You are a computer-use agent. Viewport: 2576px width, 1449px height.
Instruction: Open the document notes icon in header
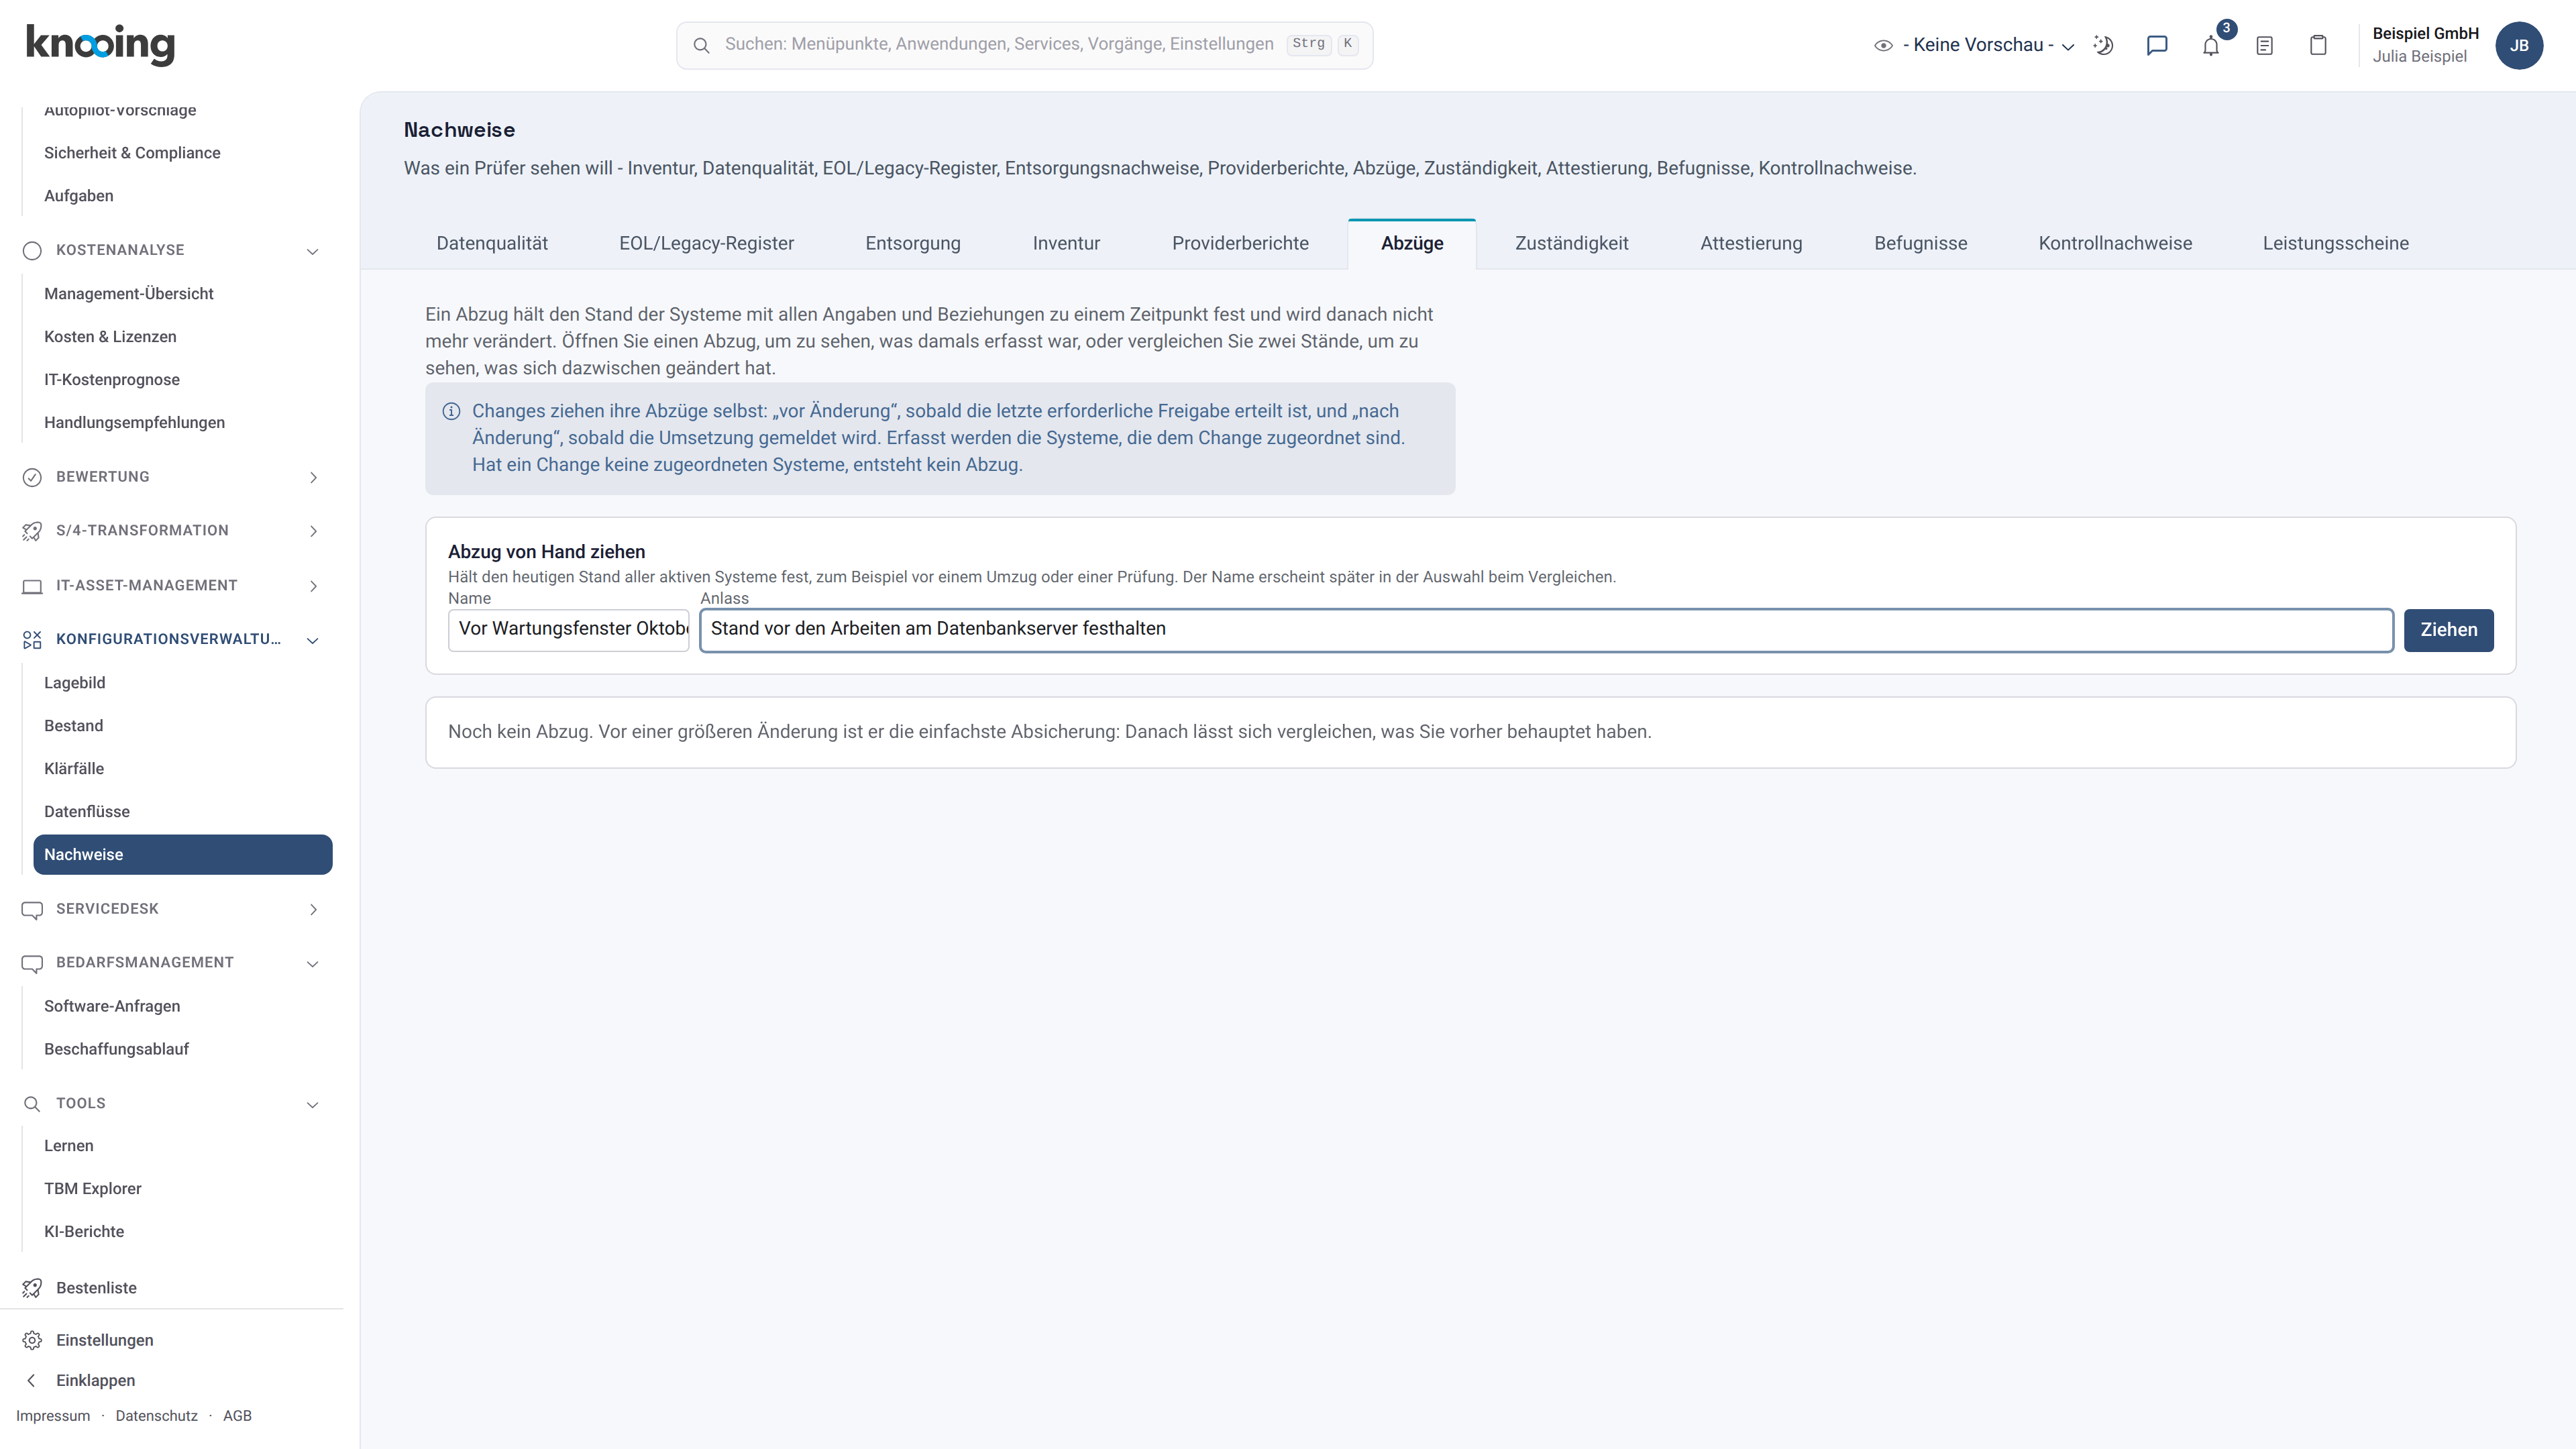click(2264, 46)
